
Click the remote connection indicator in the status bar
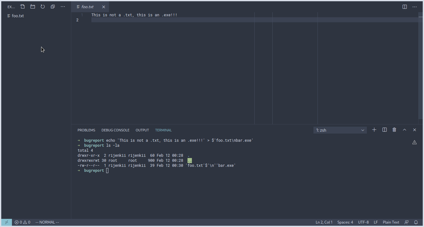point(7,222)
